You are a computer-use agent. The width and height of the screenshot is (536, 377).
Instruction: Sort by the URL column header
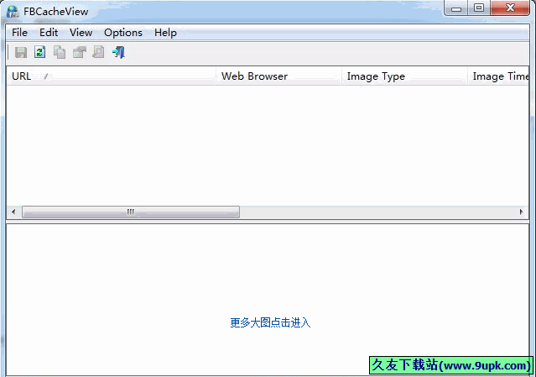[x=111, y=76]
